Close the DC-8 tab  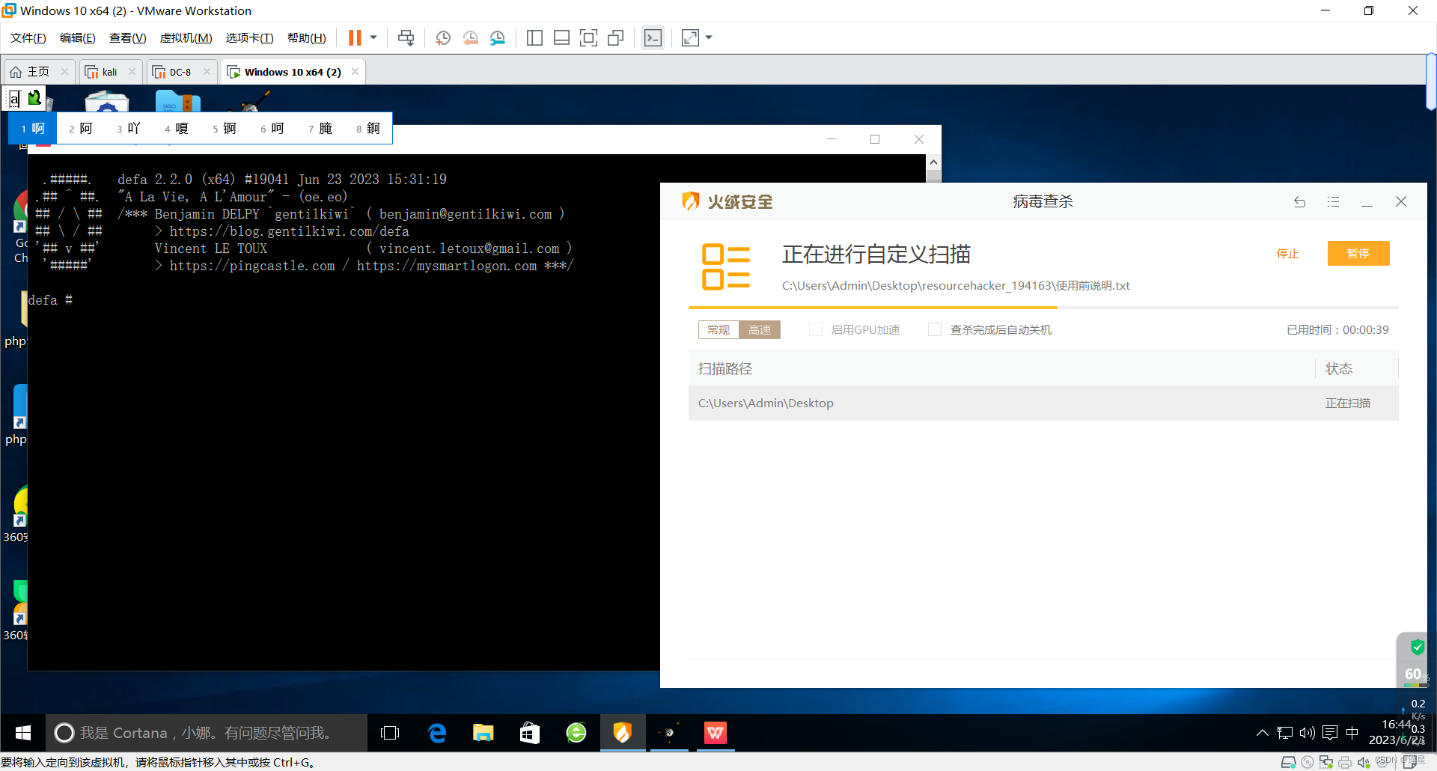[x=207, y=72]
